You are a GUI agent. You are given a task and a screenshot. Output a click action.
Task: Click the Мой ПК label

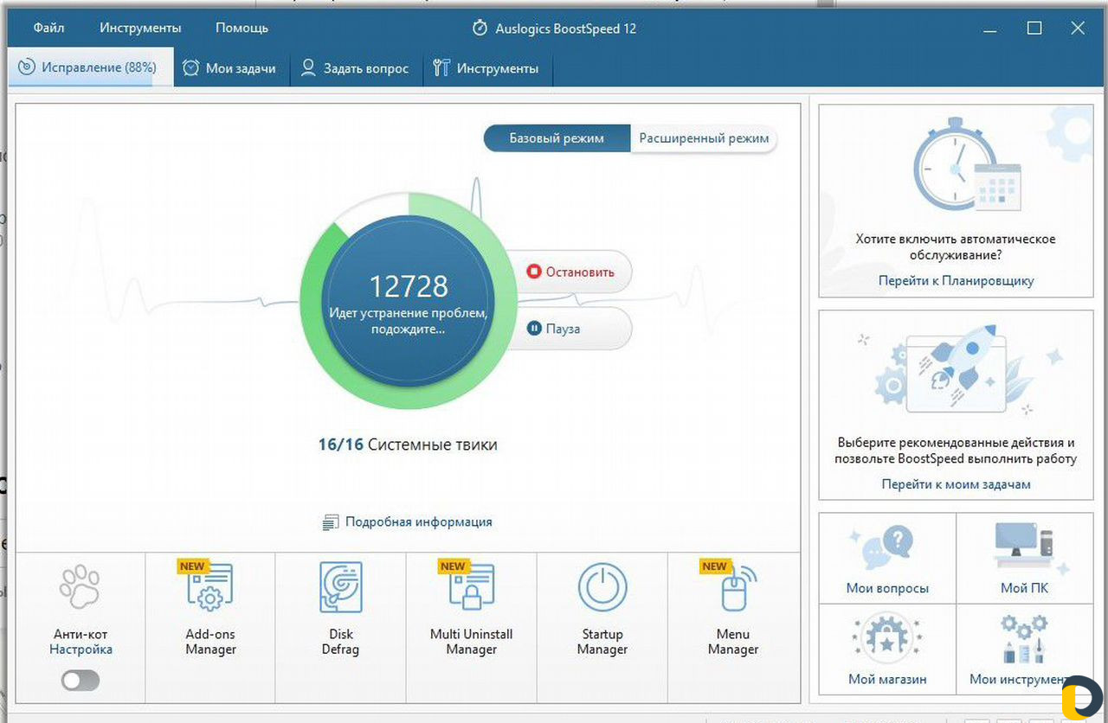pyautogui.click(x=1025, y=588)
